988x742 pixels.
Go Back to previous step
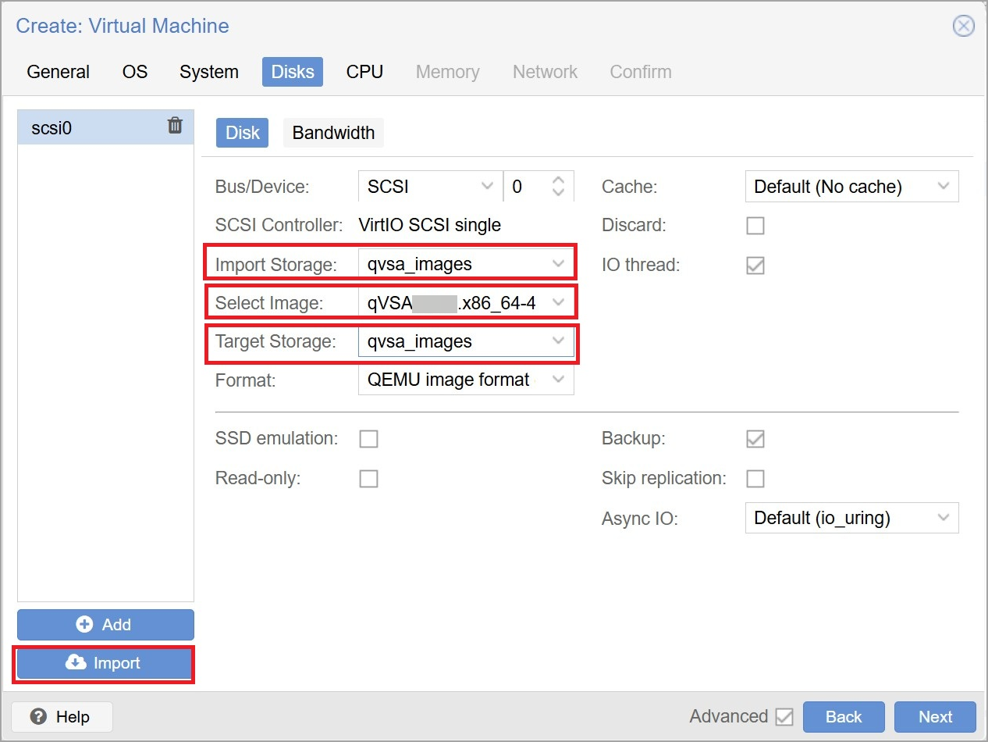click(844, 717)
